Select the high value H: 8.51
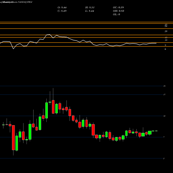The image size is (173, 173). click(90, 8)
